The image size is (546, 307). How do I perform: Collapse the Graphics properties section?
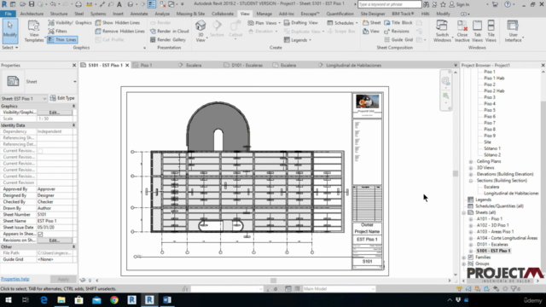pos(73,106)
